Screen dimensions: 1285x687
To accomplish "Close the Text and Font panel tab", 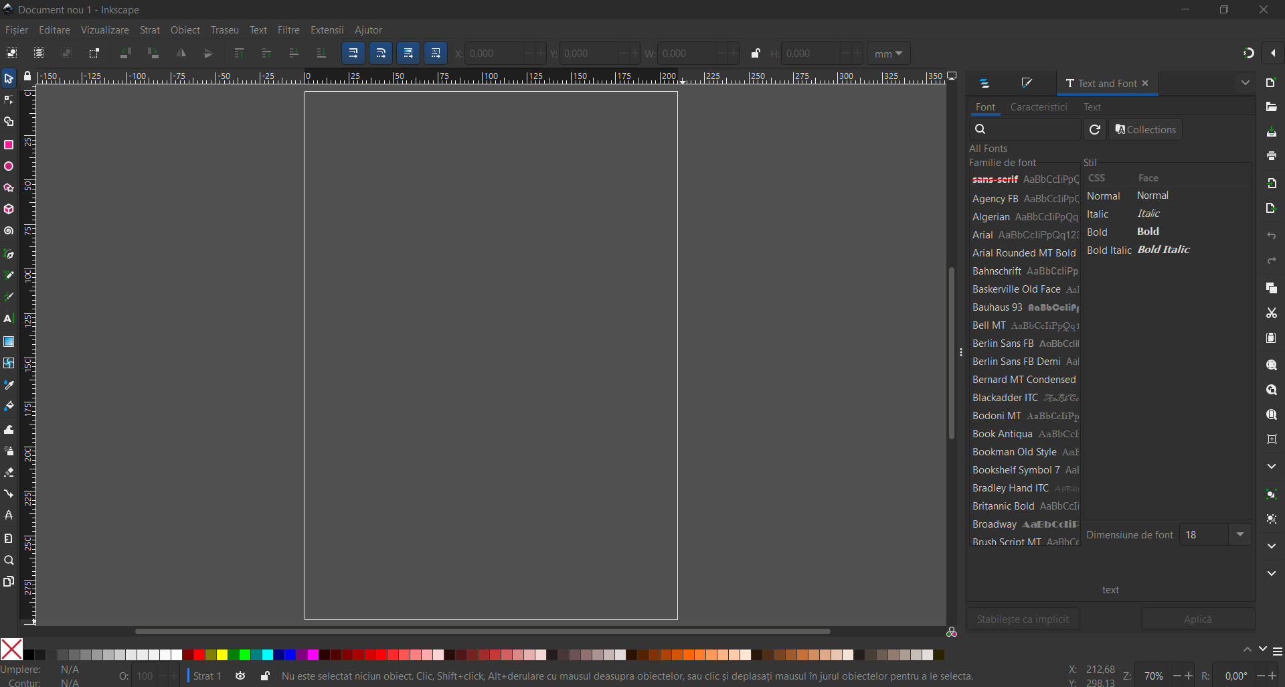I will pyautogui.click(x=1145, y=83).
